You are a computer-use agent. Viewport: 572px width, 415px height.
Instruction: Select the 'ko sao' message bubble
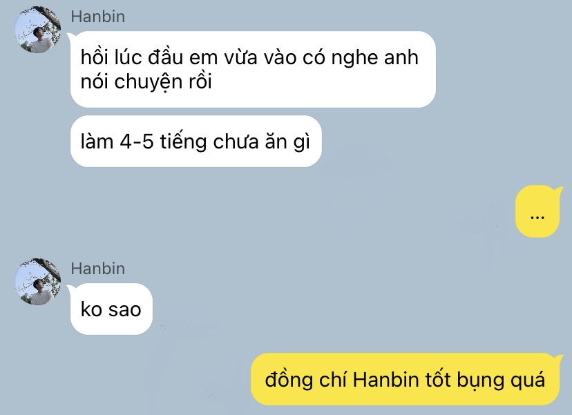111,309
